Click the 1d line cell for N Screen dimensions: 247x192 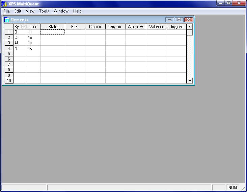[33, 48]
